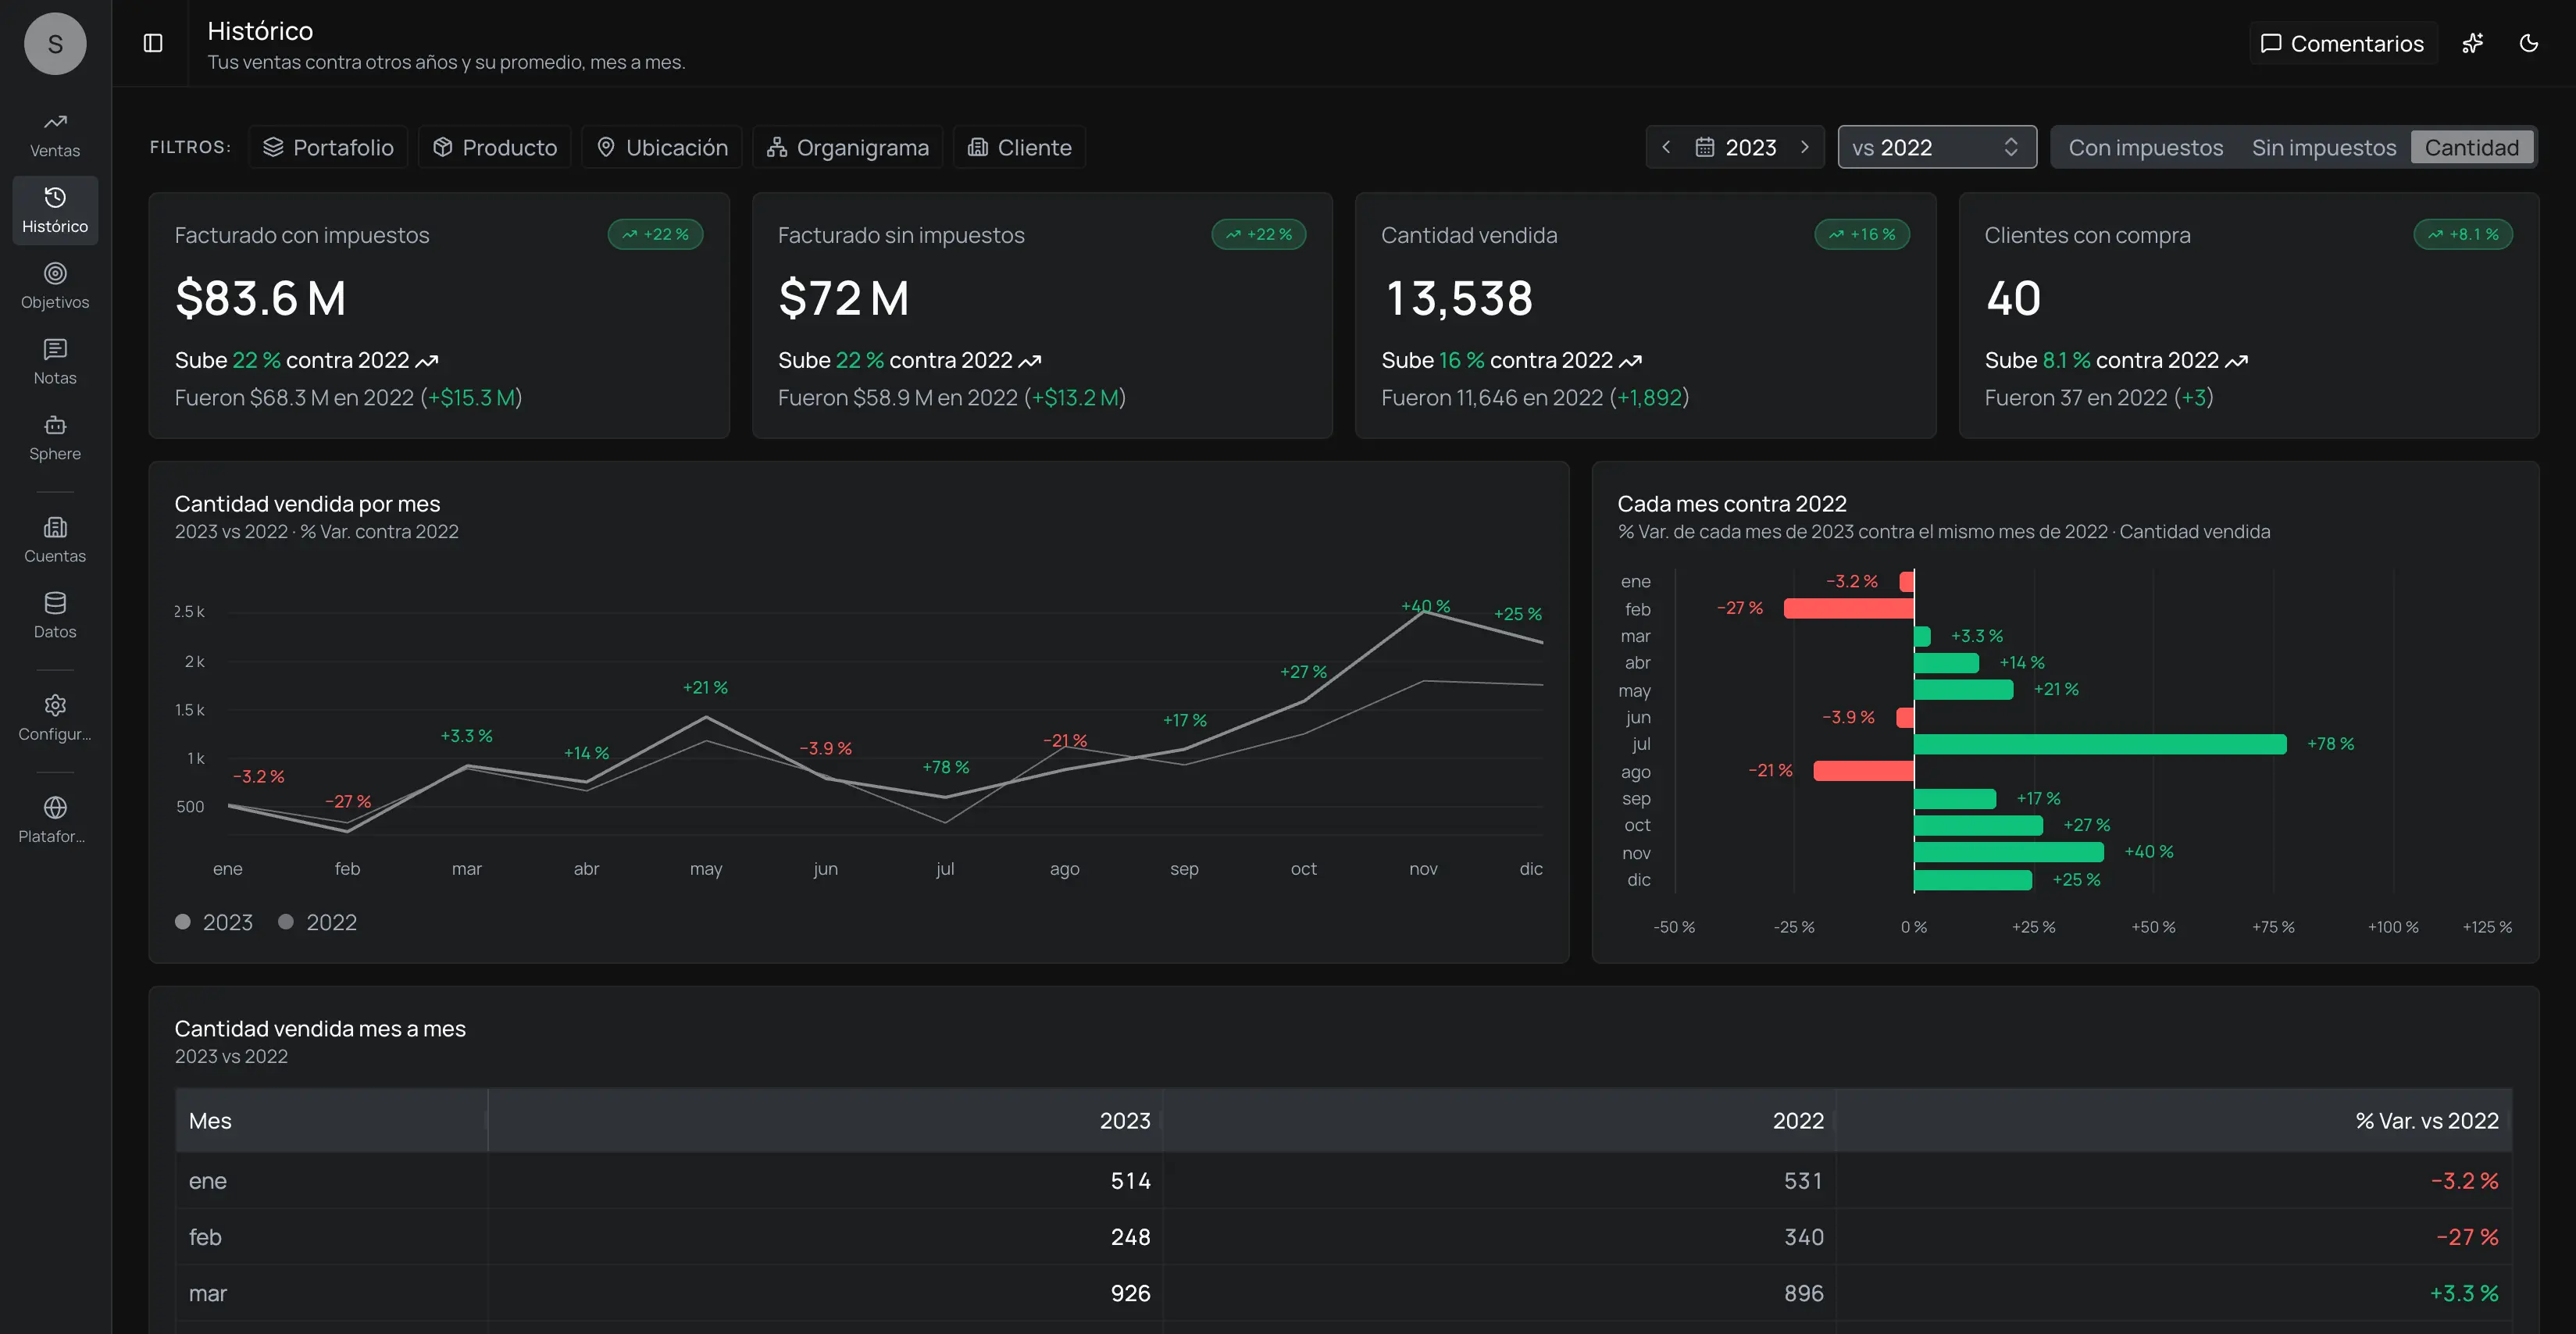Open the Organigrama filter
Viewport: 2576px width, 1334px height.
848,147
